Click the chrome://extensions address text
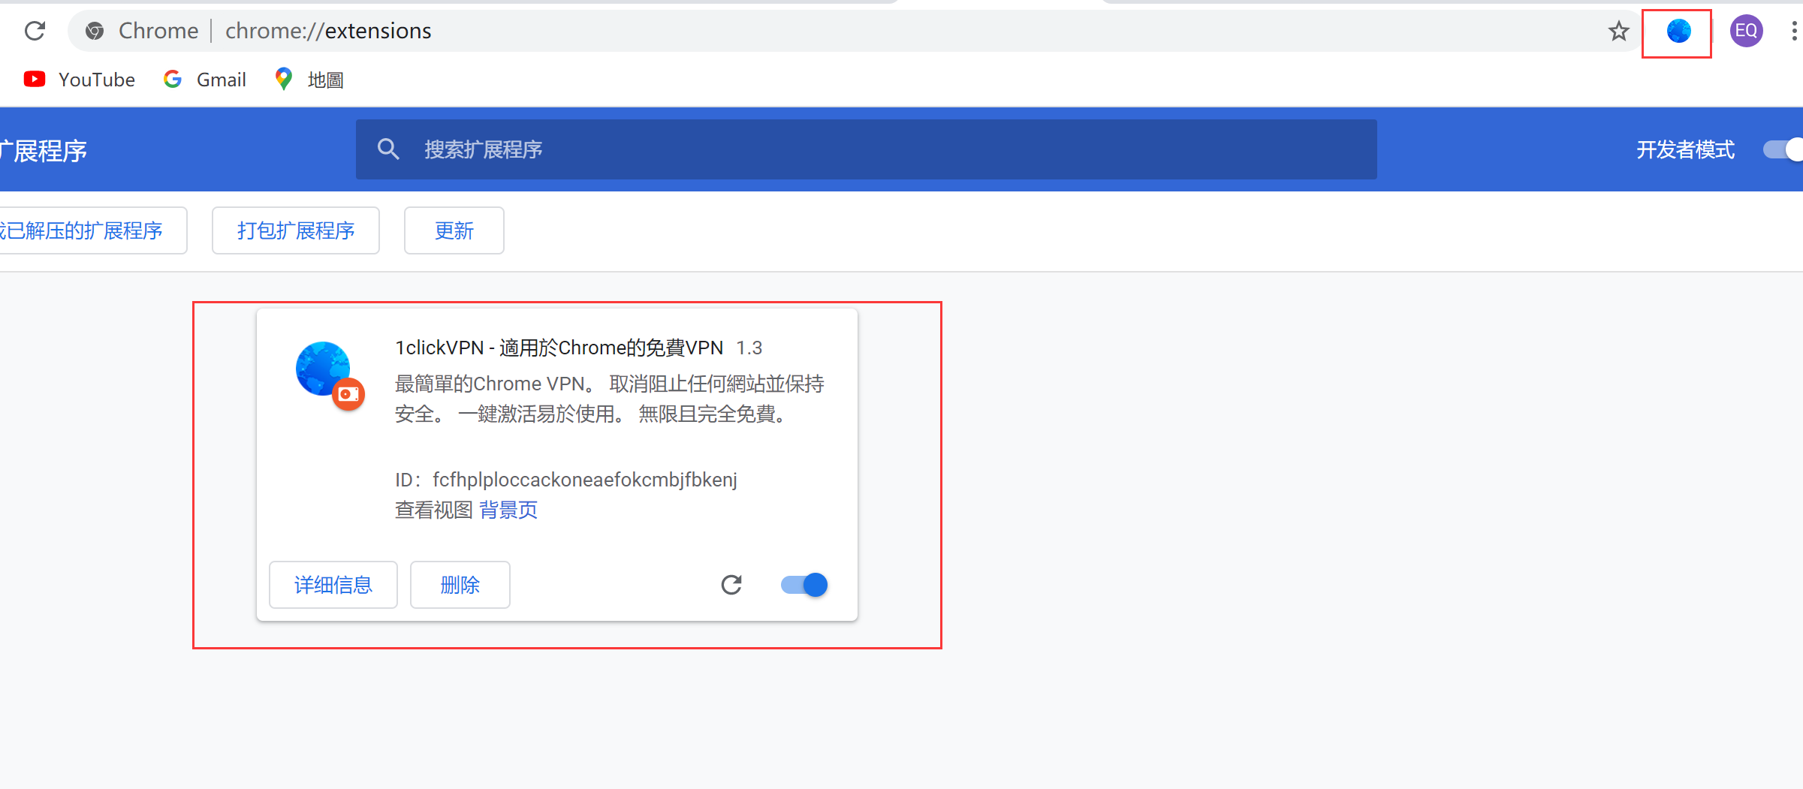The width and height of the screenshot is (1803, 789). coord(328,31)
